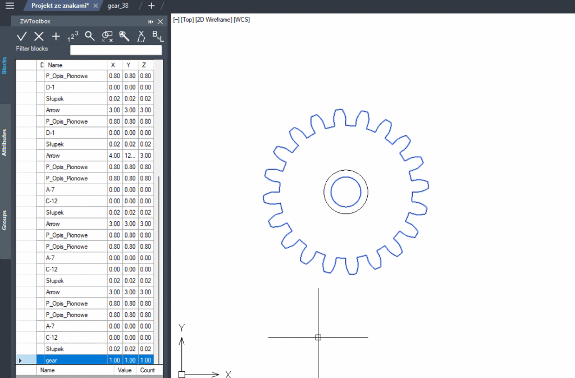
Task: Click the magnifier search icon in toolbox
Action: click(x=89, y=36)
